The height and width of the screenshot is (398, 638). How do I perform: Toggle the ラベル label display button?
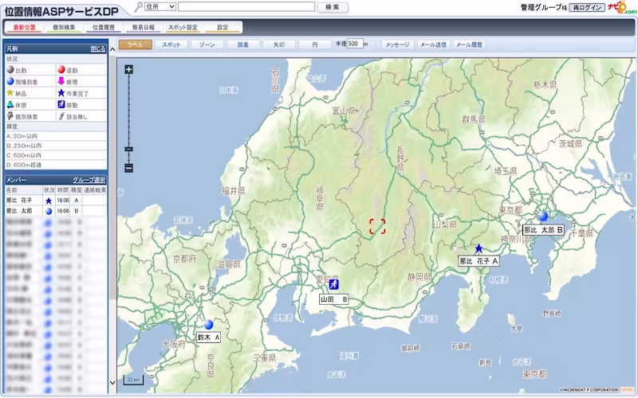pos(135,45)
